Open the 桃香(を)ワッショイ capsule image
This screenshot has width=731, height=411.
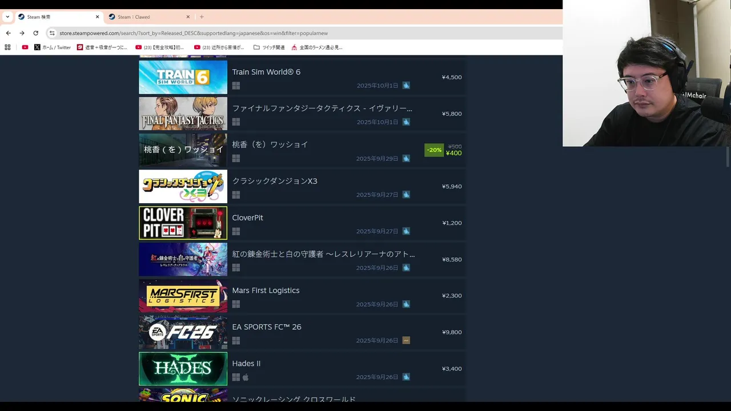tap(183, 150)
